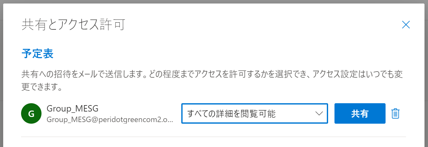This screenshot has height=147, width=428.
Task: Remove Group_MESG with the trash can icon
Action: (395, 113)
